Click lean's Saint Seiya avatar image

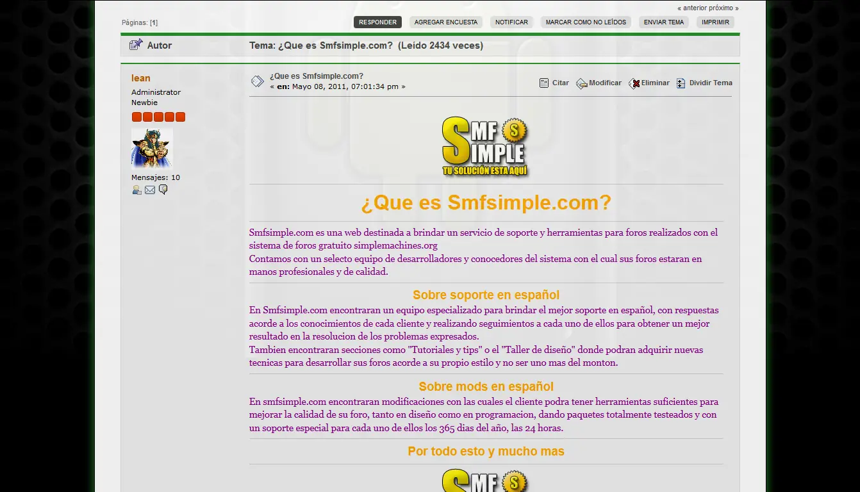coord(152,148)
